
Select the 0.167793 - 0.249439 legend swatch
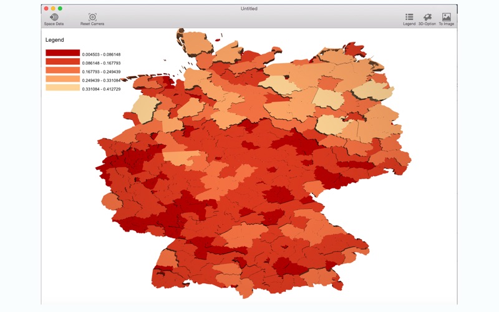tap(63, 70)
